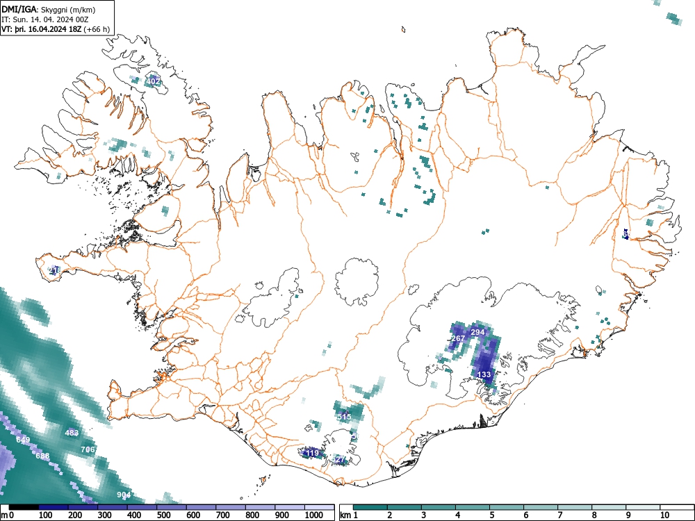This screenshot has width=695, height=521.
Task: Click the 483 value over the sea
Action: (72, 433)
